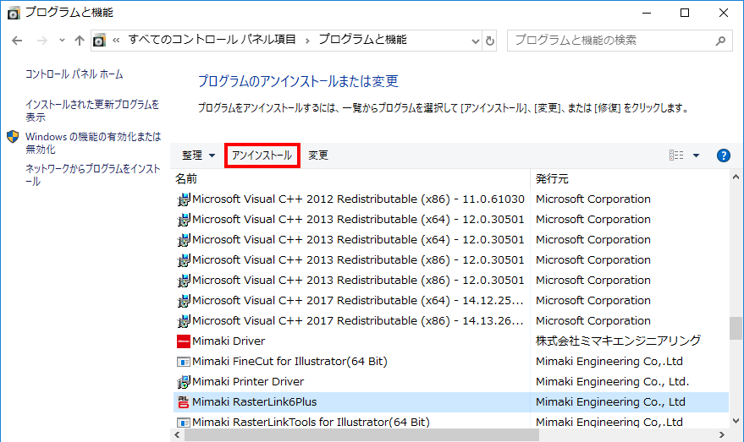Select Mimaki Printer Driver entry
This screenshot has width=744, height=442.
pos(451,382)
